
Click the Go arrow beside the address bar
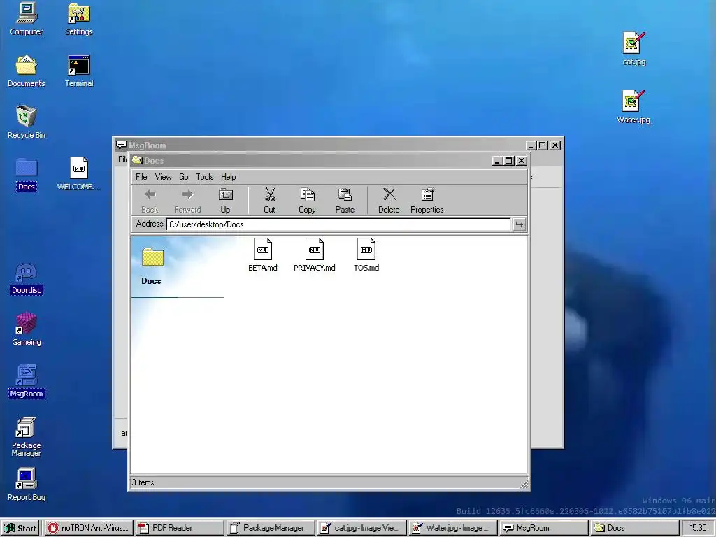520,224
